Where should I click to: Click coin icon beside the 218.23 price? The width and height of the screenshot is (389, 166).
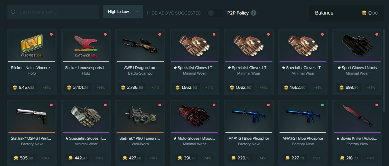342,158
